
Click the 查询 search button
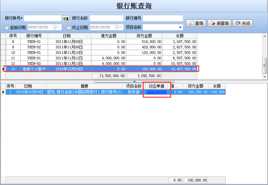click(x=196, y=23)
